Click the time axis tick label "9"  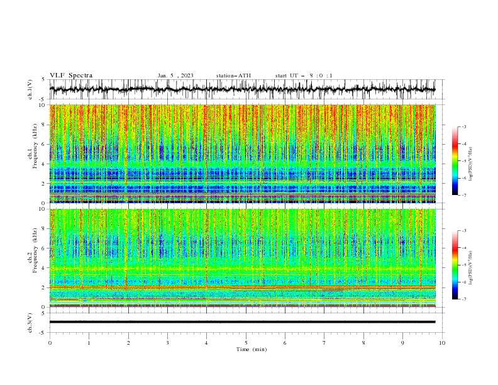point(402,343)
